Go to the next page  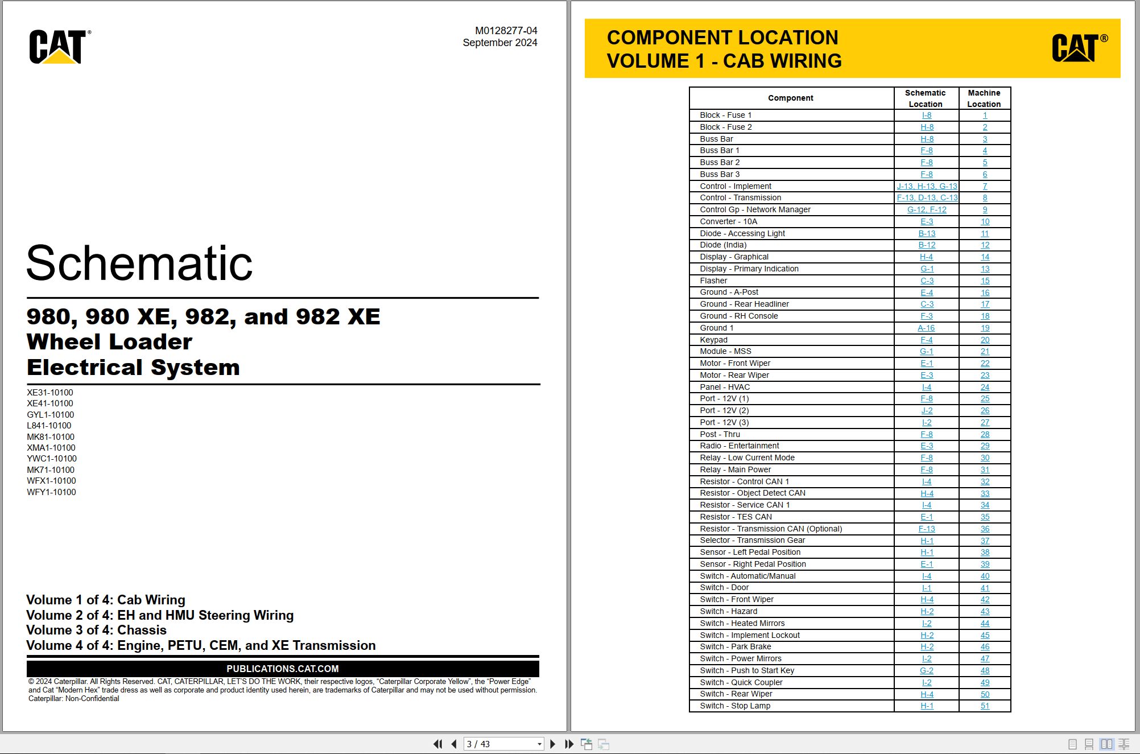tap(552, 744)
